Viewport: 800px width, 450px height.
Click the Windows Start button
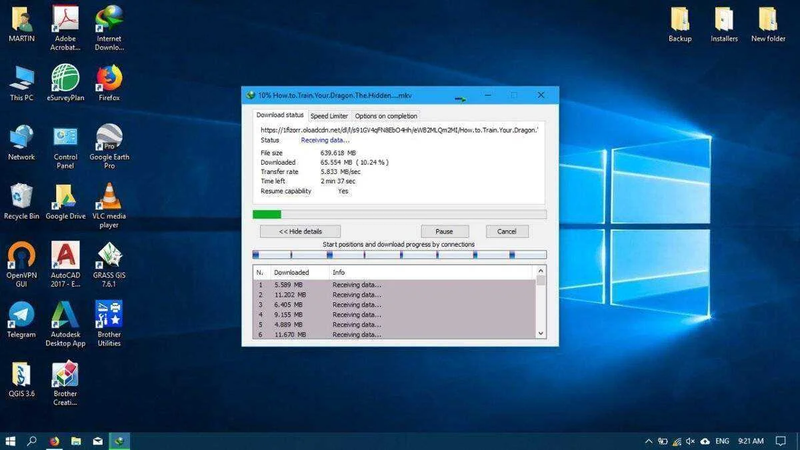[x=10, y=441]
